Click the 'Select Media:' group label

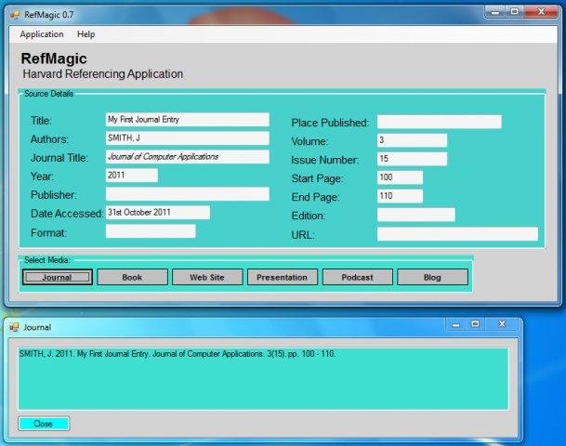tap(47, 260)
